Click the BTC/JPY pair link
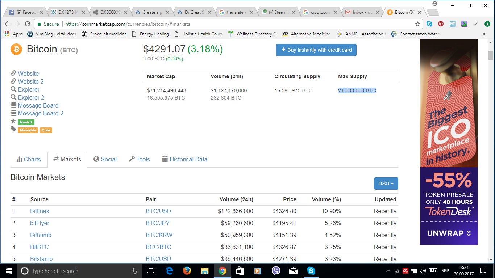 click(x=158, y=223)
